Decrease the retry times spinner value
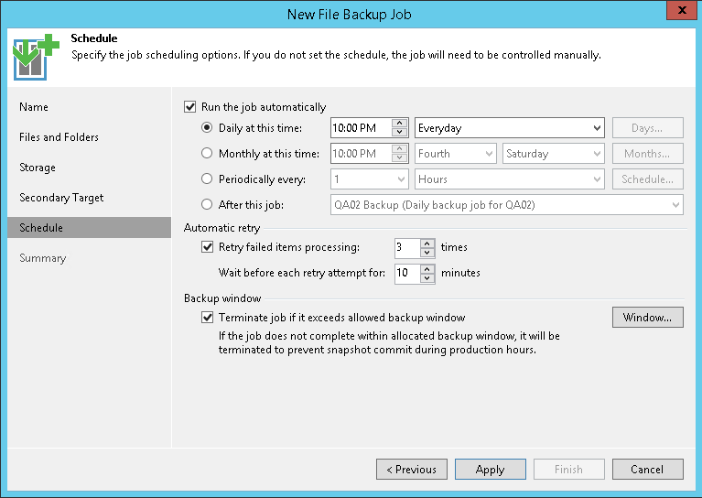 [x=427, y=252]
